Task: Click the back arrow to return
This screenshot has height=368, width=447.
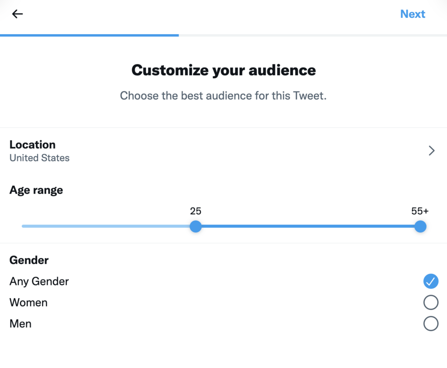Action: 17,14
